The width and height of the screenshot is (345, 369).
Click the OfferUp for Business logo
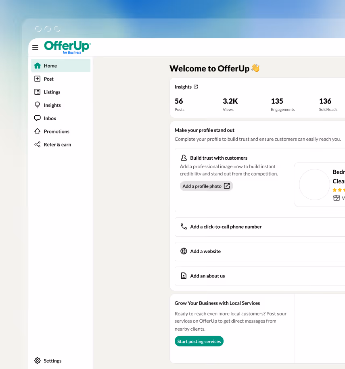coord(67,47)
